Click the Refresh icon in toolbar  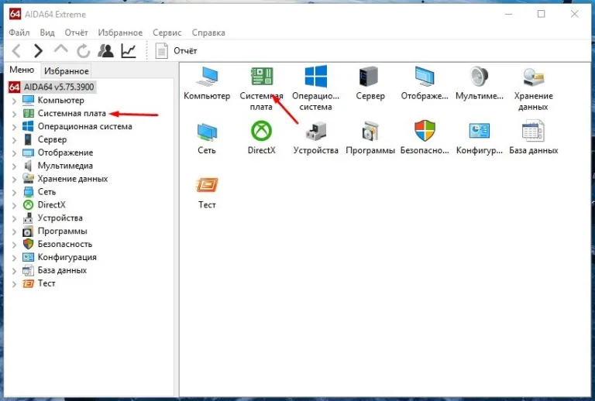tap(83, 51)
